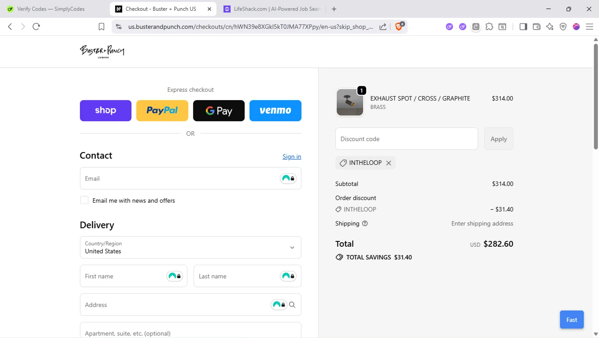Screen dimensions: 599x338
Task: Open the browser hamburger menu
Action: click(589, 27)
